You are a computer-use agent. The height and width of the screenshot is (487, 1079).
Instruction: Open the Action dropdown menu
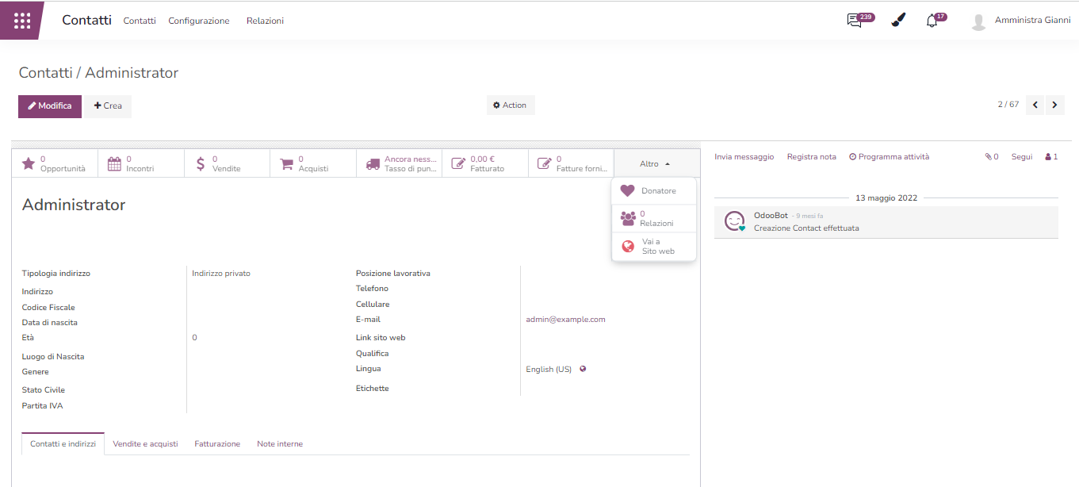[x=510, y=105]
